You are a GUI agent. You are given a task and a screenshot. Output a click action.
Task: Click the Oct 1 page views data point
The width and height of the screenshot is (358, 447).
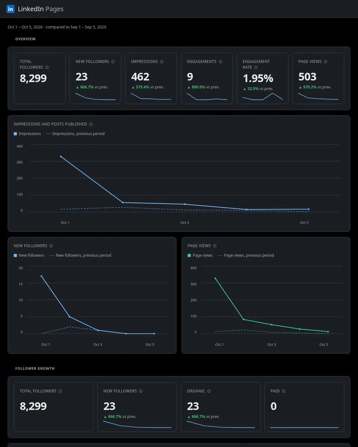(215, 278)
